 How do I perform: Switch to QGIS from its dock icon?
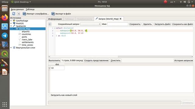point(5,54)
